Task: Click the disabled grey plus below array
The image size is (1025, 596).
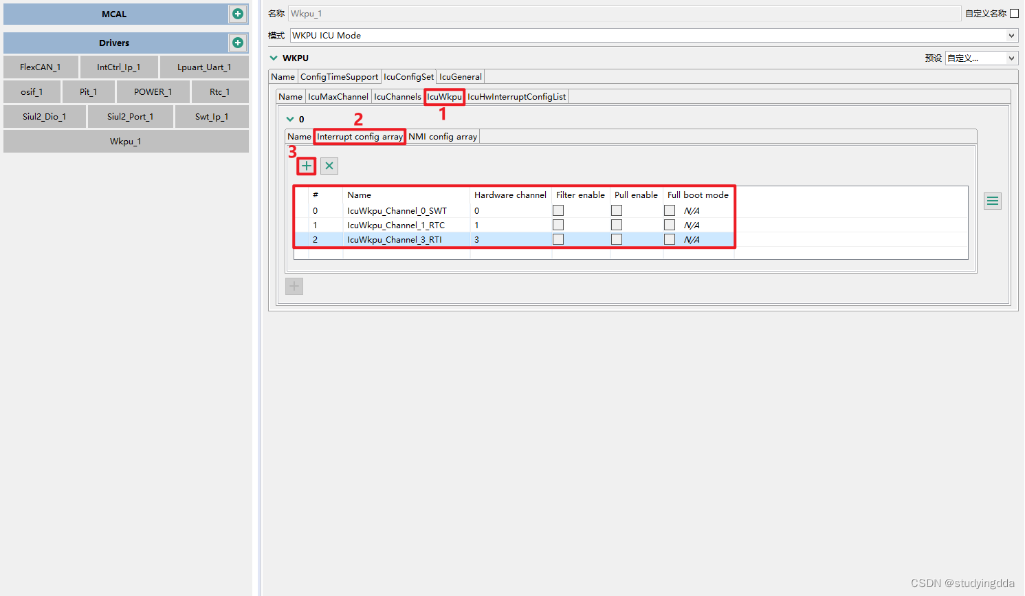Action: pos(294,286)
